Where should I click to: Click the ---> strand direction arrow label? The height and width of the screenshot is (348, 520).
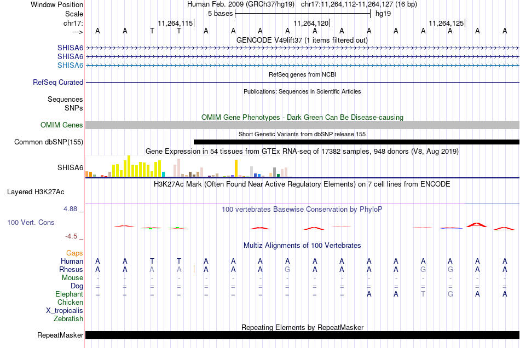point(77,32)
